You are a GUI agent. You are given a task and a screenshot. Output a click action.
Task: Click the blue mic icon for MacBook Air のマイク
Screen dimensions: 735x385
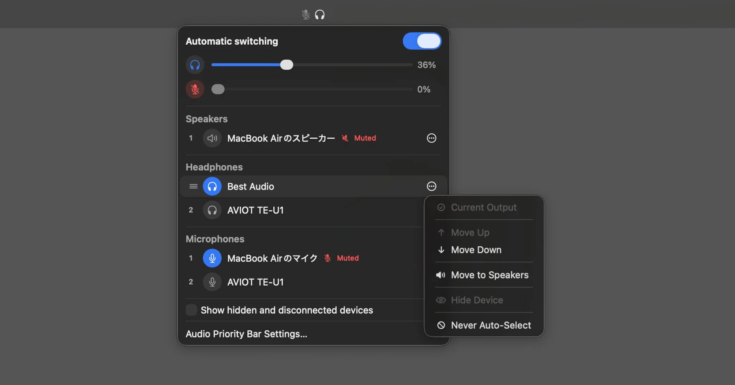point(212,258)
